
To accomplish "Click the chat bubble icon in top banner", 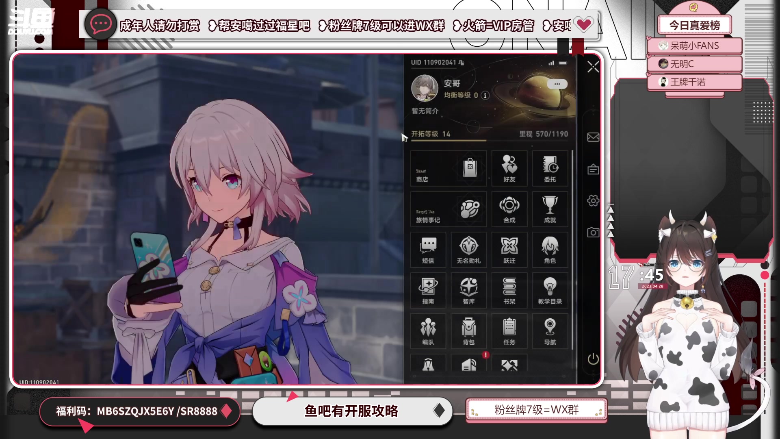I will pyautogui.click(x=100, y=25).
